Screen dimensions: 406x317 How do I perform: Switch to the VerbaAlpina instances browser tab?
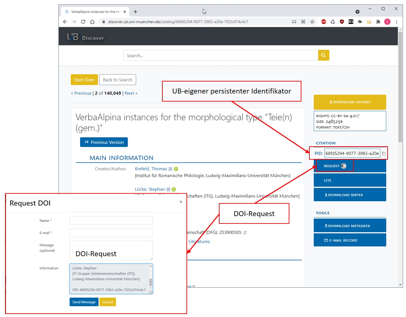pos(92,12)
